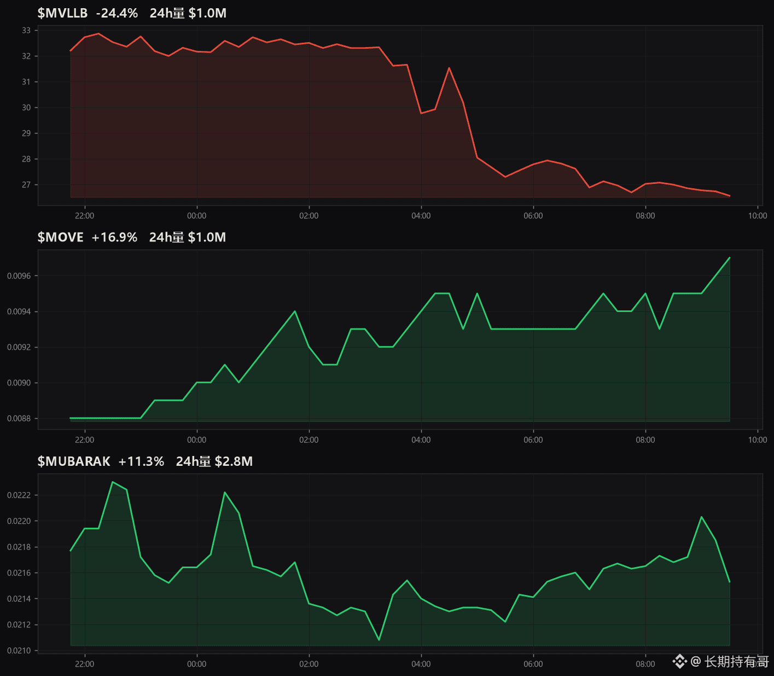Viewport: 774px width, 676px height.
Task: Click the $MOVE ticker title
Action: point(60,237)
